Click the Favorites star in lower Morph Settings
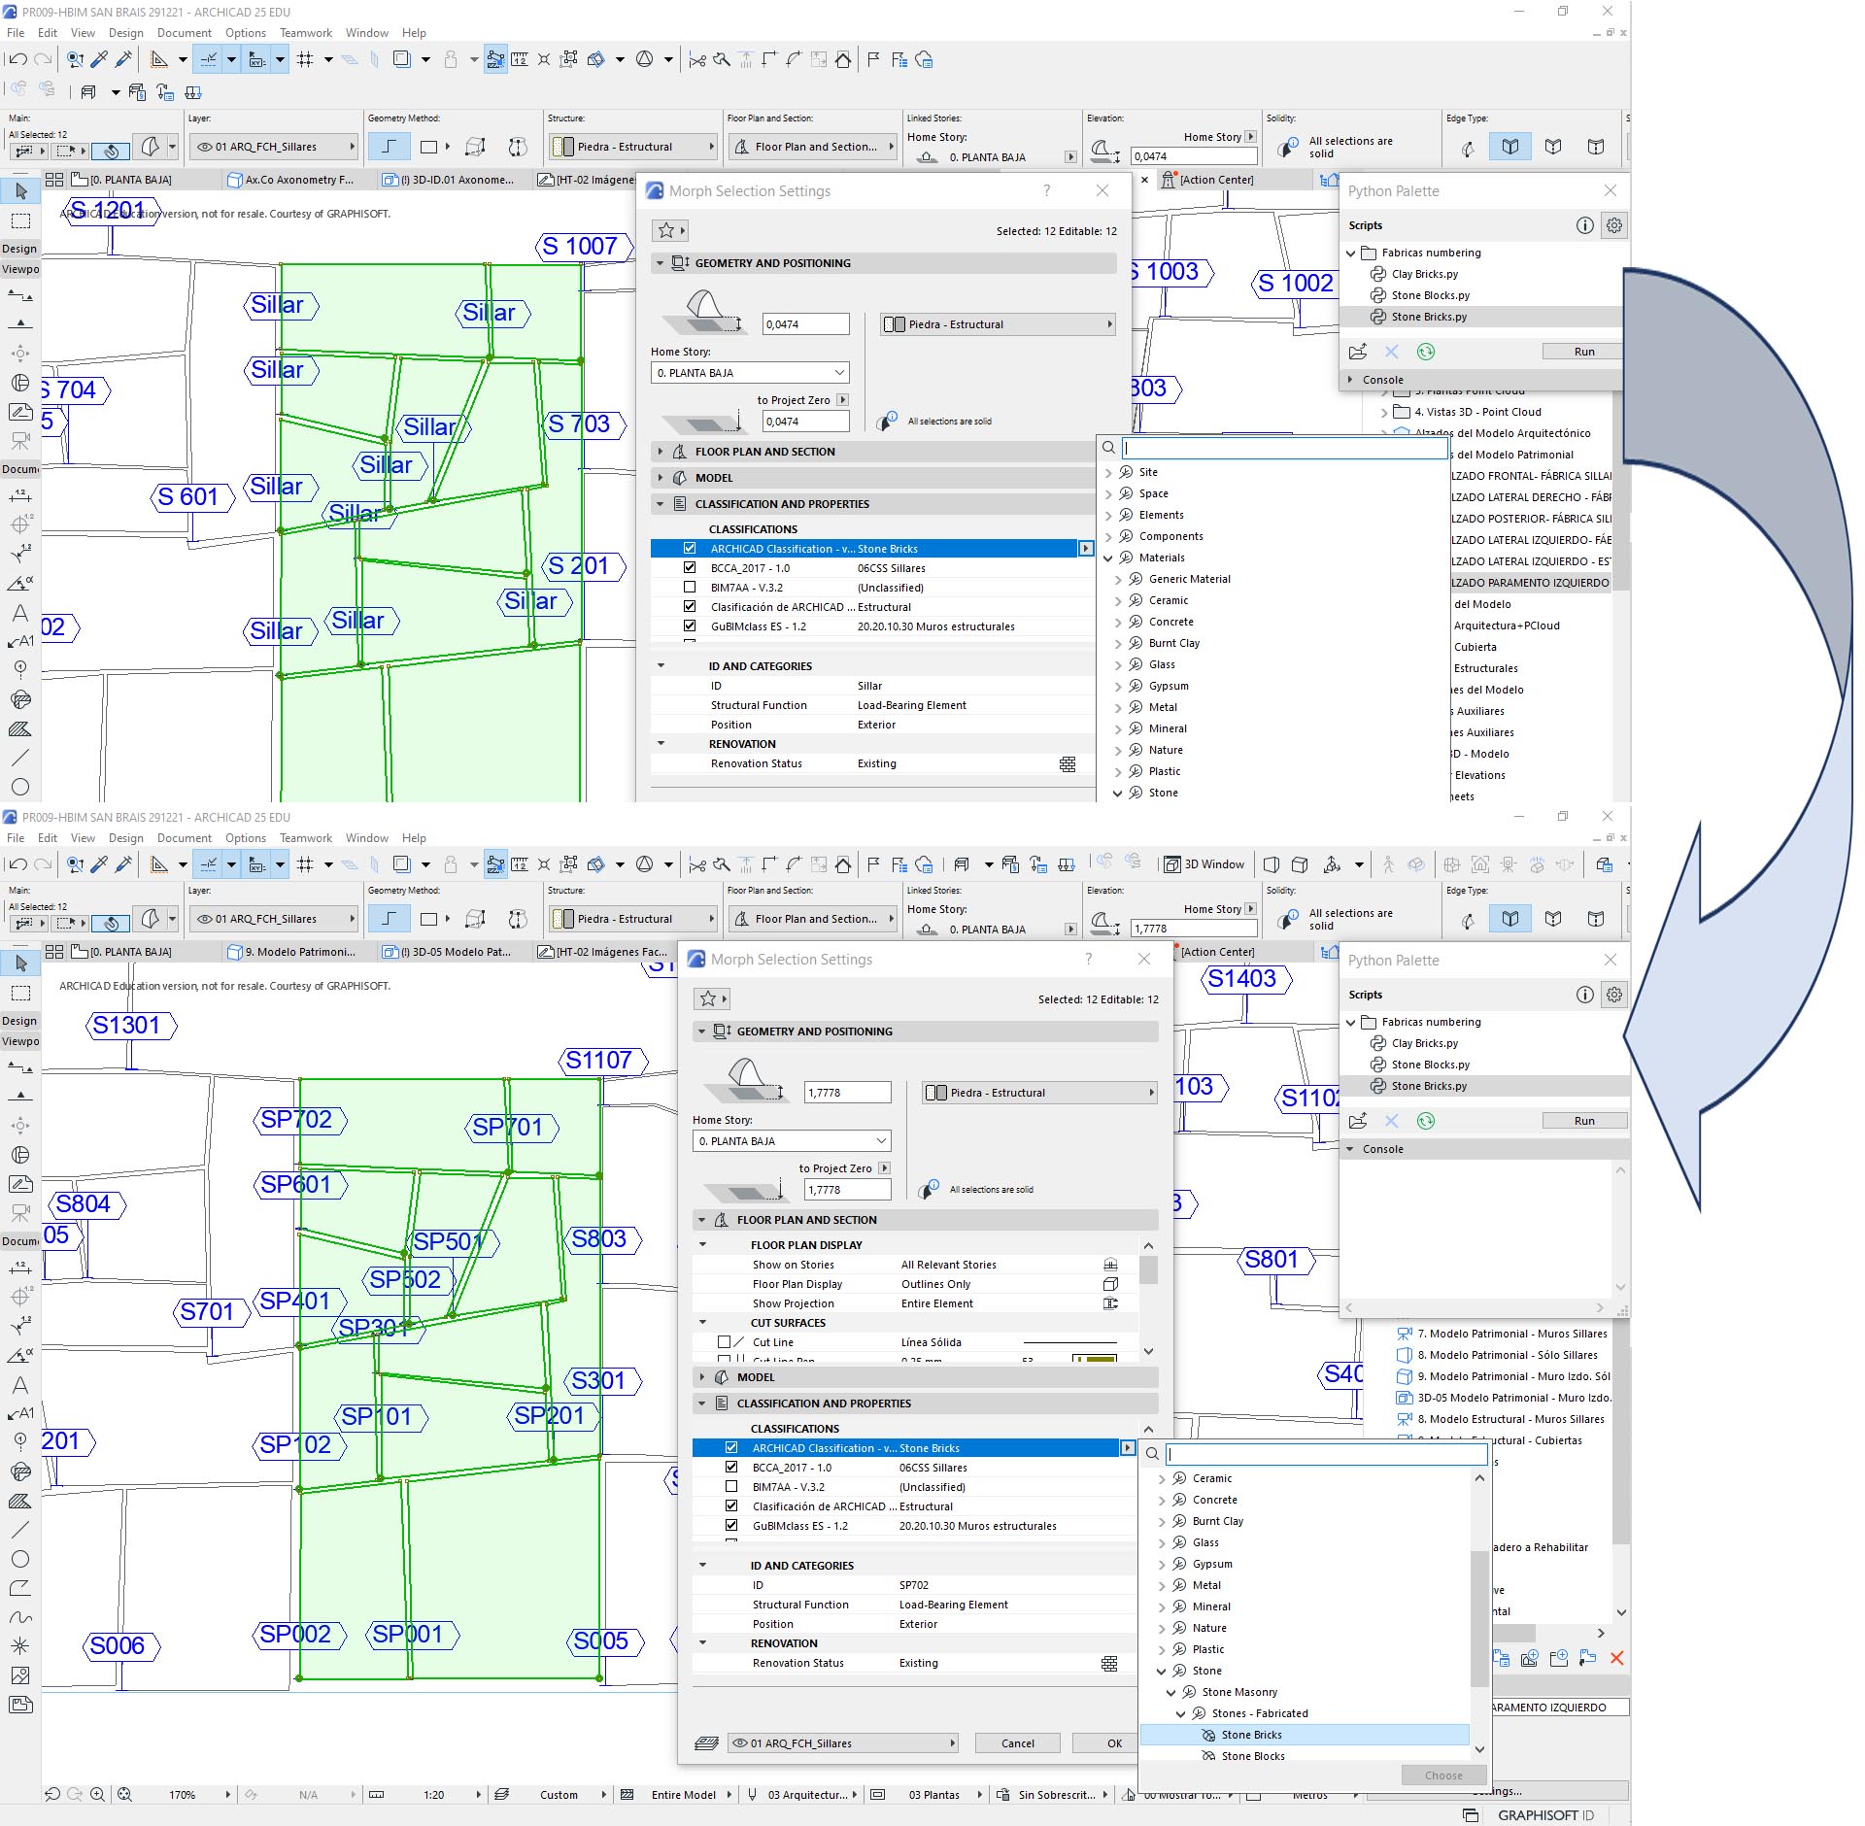 click(x=708, y=998)
